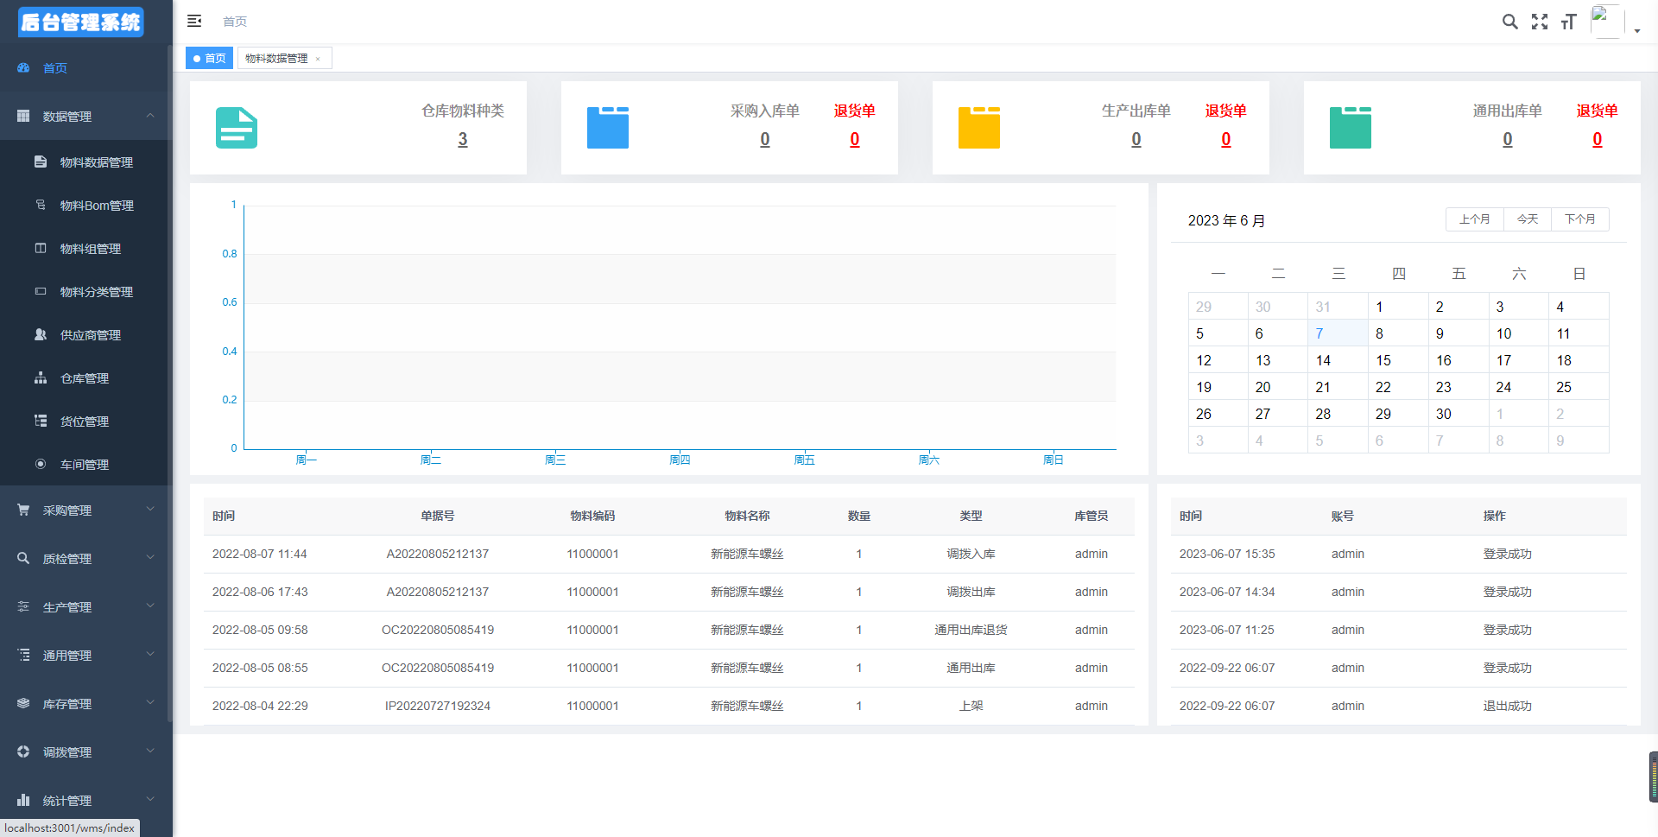Select the 供应商管理 icon in sidebar

(40, 334)
